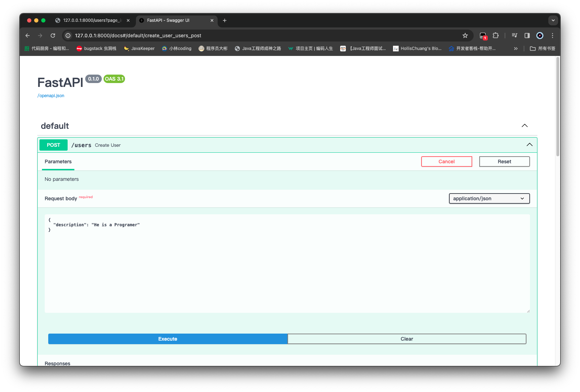Open the /openapi.json link
Screen dimensions: 580x392
[51, 96]
